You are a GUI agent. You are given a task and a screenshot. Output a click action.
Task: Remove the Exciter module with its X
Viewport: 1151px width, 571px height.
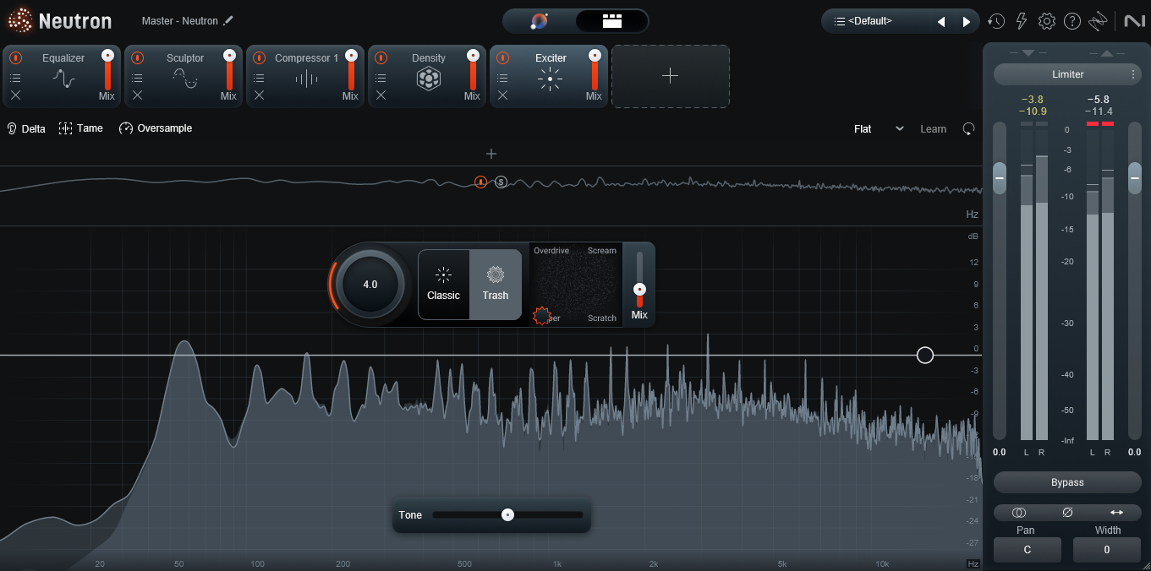point(502,95)
